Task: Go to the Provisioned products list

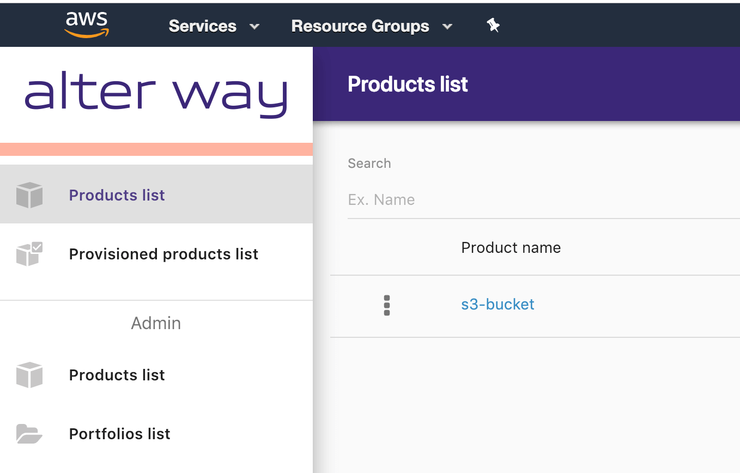Action: (163, 254)
